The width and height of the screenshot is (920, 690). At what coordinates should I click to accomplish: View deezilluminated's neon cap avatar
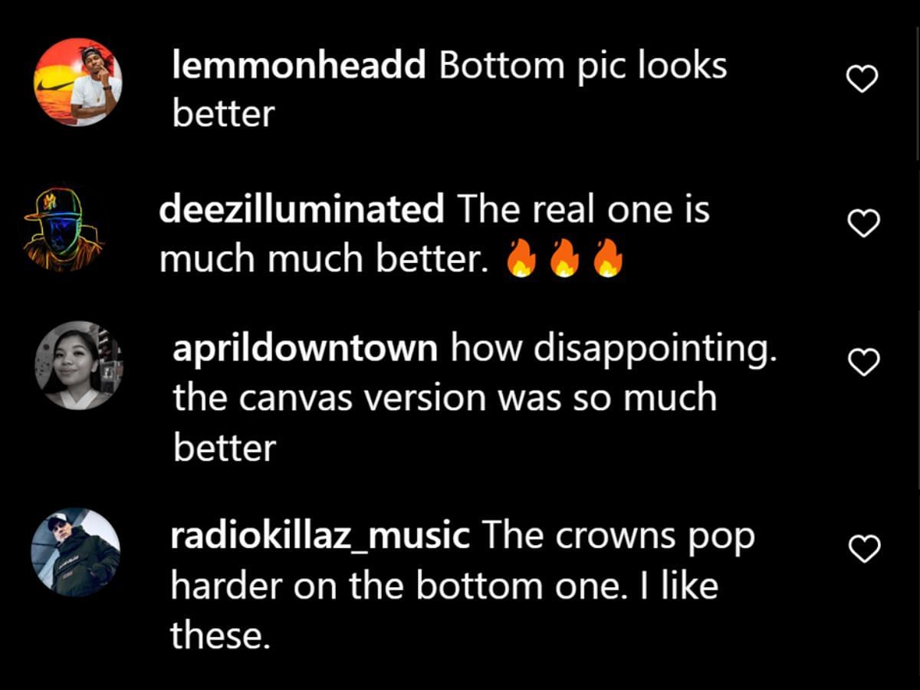64,228
